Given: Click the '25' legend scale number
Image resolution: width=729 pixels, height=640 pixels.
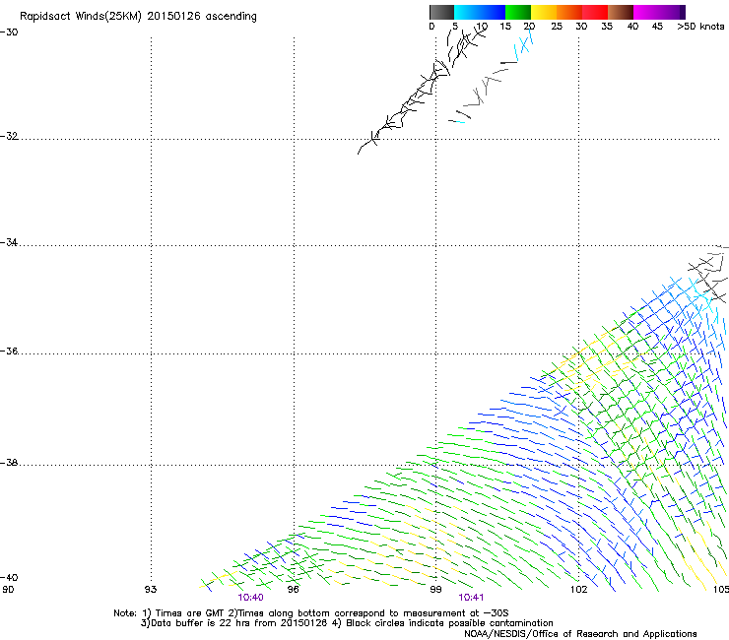Looking at the screenshot, I should pos(557,27).
